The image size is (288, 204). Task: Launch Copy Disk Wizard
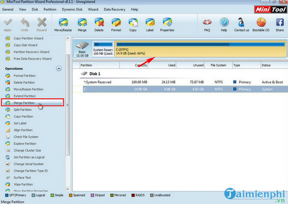pos(25,45)
